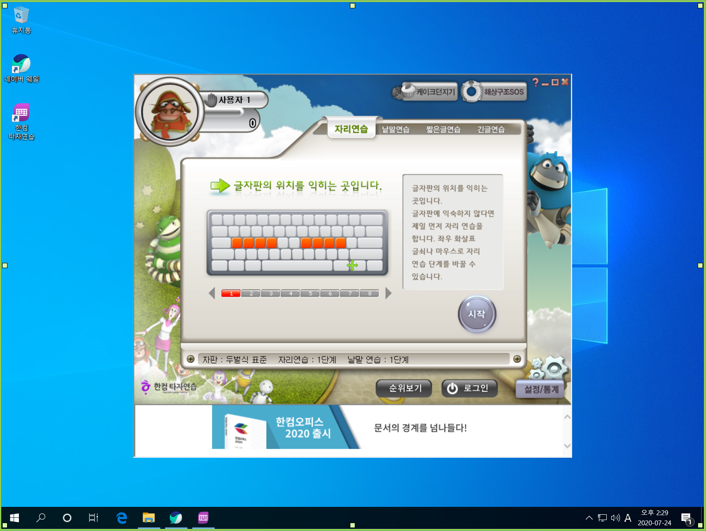Image resolution: width=706 pixels, height=531 pixels.
Task: Open the notification center icon
Action: [686, 518]
